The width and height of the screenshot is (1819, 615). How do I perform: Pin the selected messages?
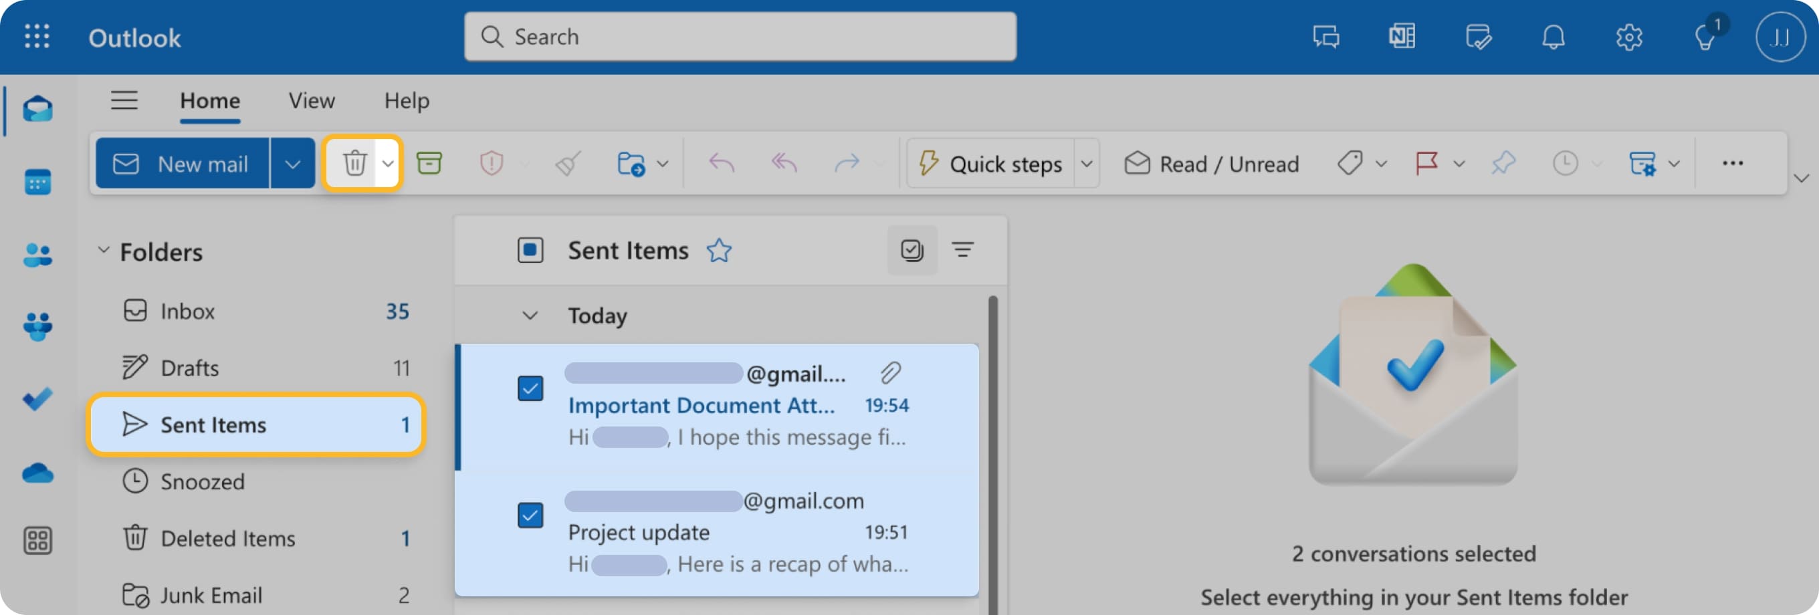tap(1503, 162)
